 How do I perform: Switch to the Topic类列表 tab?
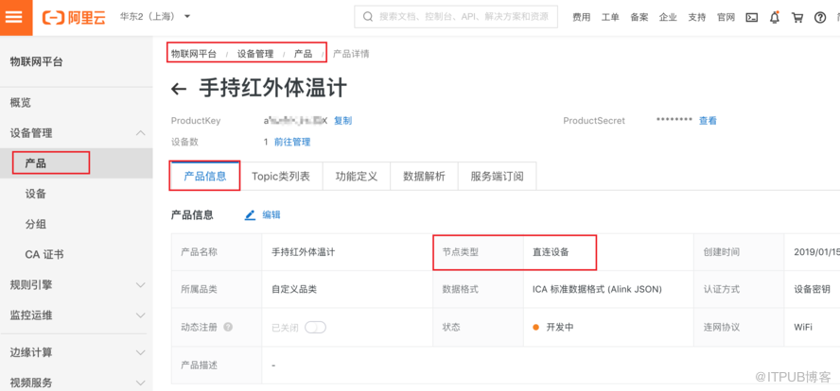[x=280, y=177]
